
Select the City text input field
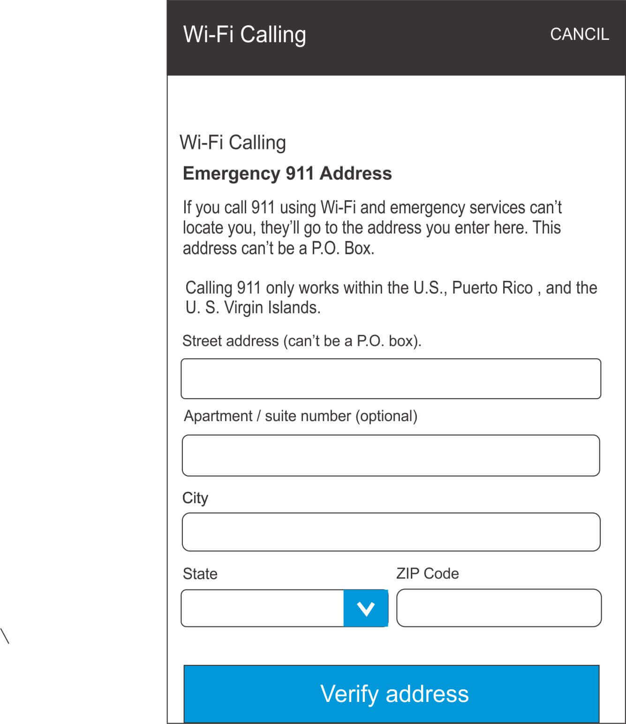coord(391,532)
